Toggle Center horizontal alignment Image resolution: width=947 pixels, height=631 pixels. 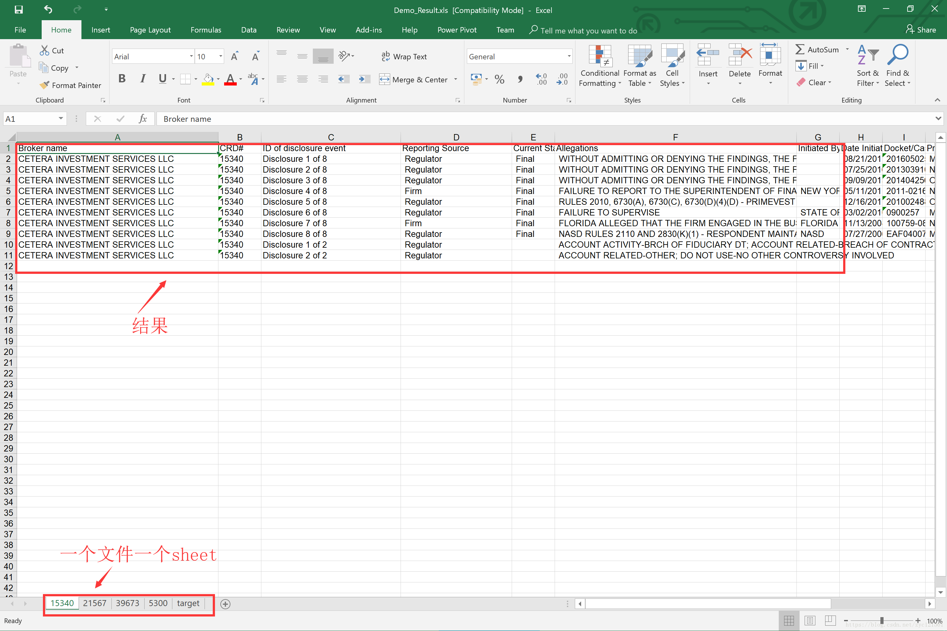coord(302,79)
